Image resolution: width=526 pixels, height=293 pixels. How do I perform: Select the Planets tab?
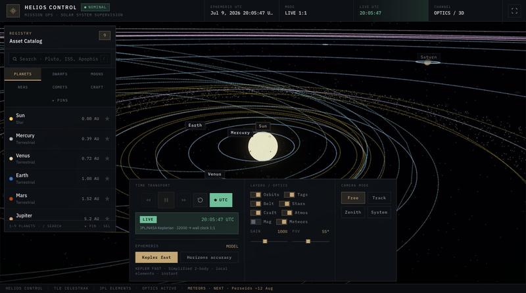tap(23, 74)
